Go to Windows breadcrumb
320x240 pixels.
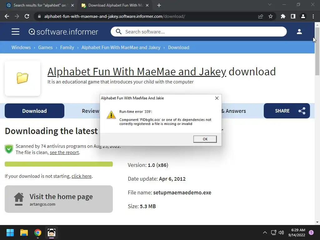click(x=21, y=47)
